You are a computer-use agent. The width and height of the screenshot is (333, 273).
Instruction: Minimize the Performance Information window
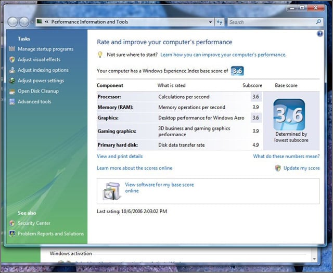[x=292, y=8]
